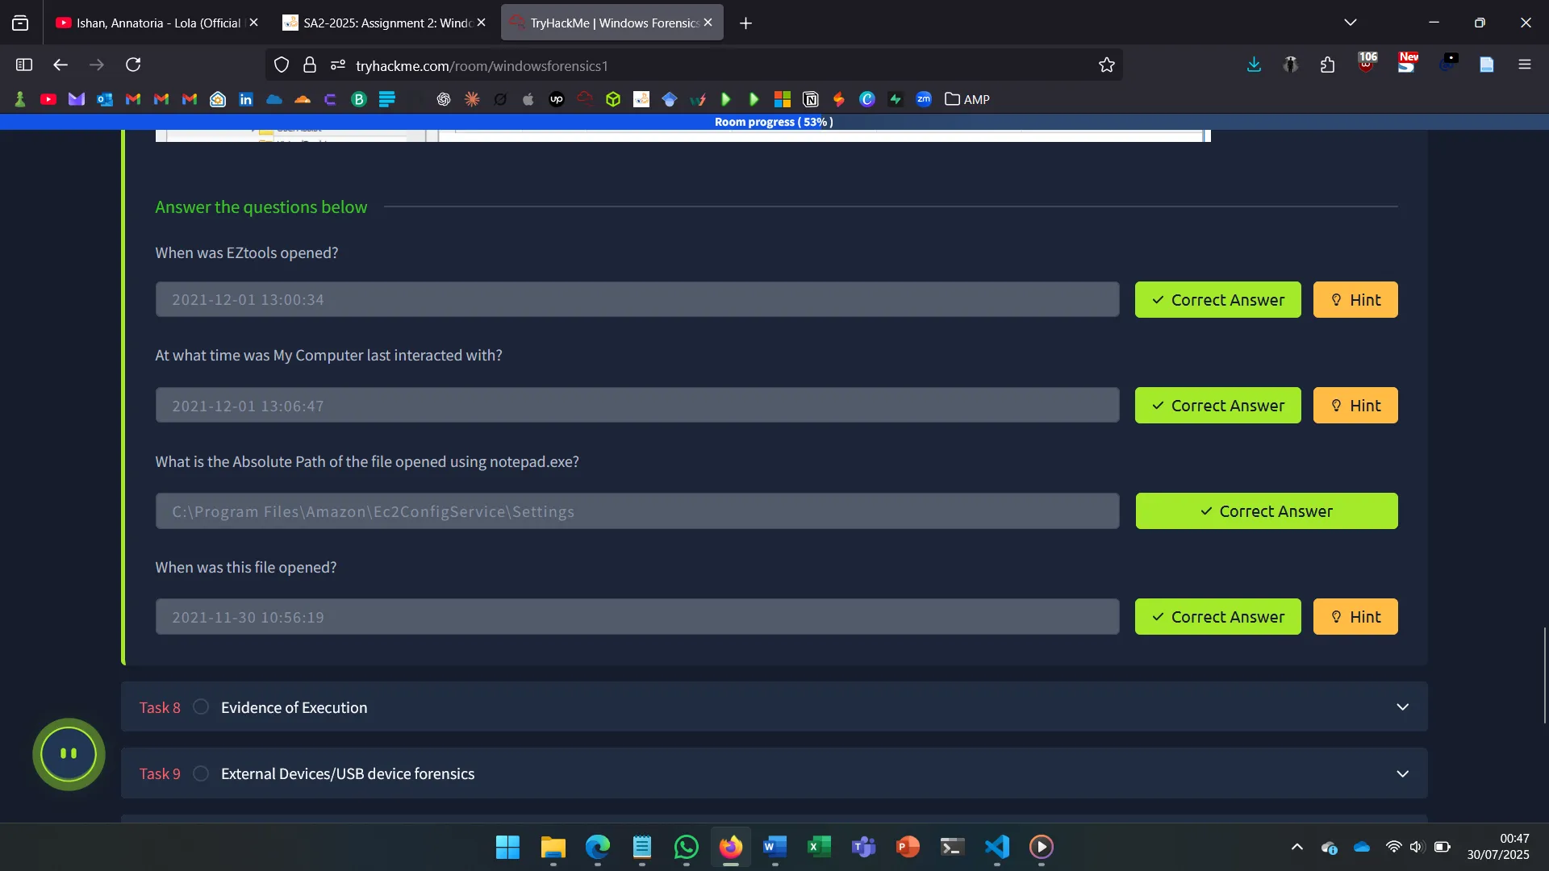Toggle Task 9 completion circle
The height and width of the screenshot is (871, 1549).
[x=201, y=773]
